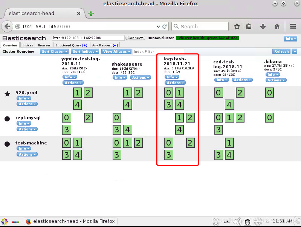Open Info dropdown for the test-machine node
The height and width of the screenshot is (227, 301).
(24, 149)
